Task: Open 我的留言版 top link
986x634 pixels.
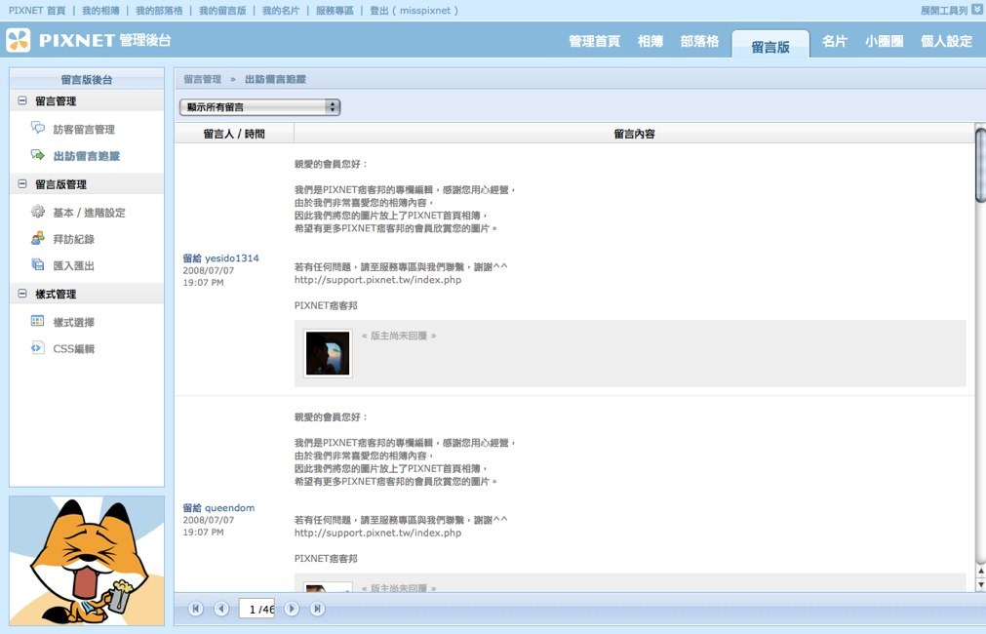Action: pos(222,11)
